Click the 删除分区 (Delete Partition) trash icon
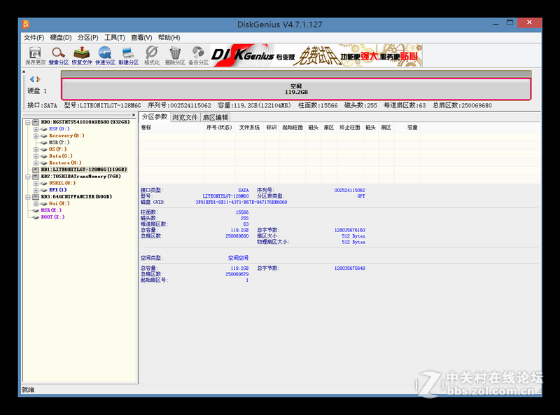This screenshot has width=560, height=415. 173,54
